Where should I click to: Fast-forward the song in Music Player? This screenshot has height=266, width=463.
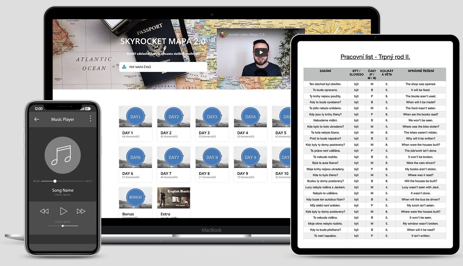81,211
